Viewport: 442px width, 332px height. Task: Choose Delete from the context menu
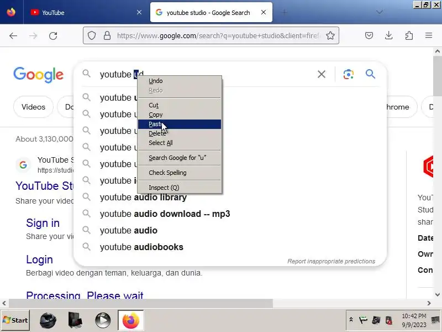(x=179, y=133)
